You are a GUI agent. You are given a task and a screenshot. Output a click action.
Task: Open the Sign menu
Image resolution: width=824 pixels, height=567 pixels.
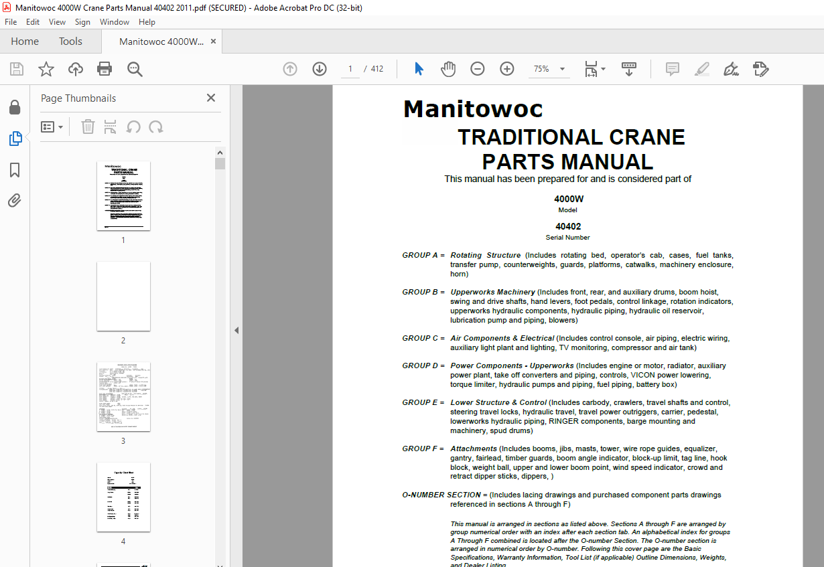82,22
